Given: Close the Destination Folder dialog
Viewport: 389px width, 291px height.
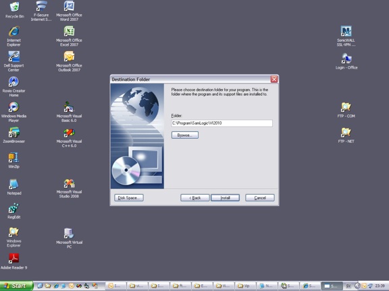Looking at the screenshot, I should pyautogui.click(x=274, y=79).
